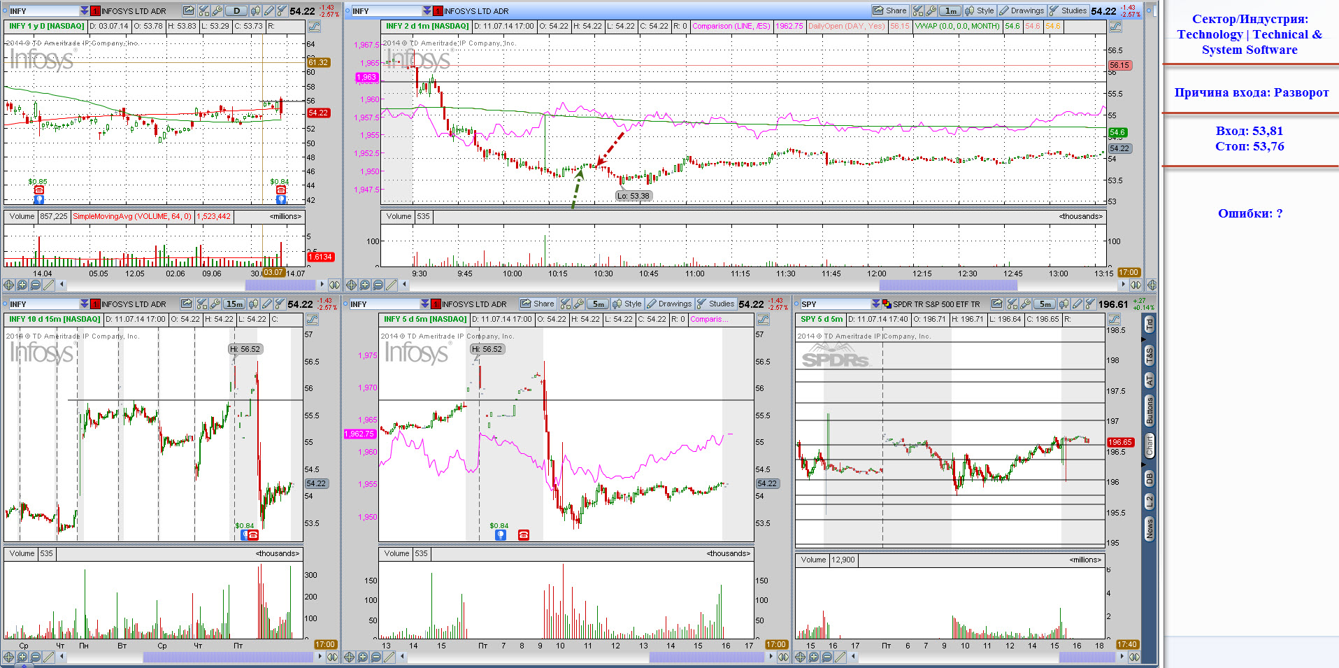The width and height of the screenshot is (1339, 668).
Task: Open symbol dropdown on INFY 5m chart
Action: (425, 304)
